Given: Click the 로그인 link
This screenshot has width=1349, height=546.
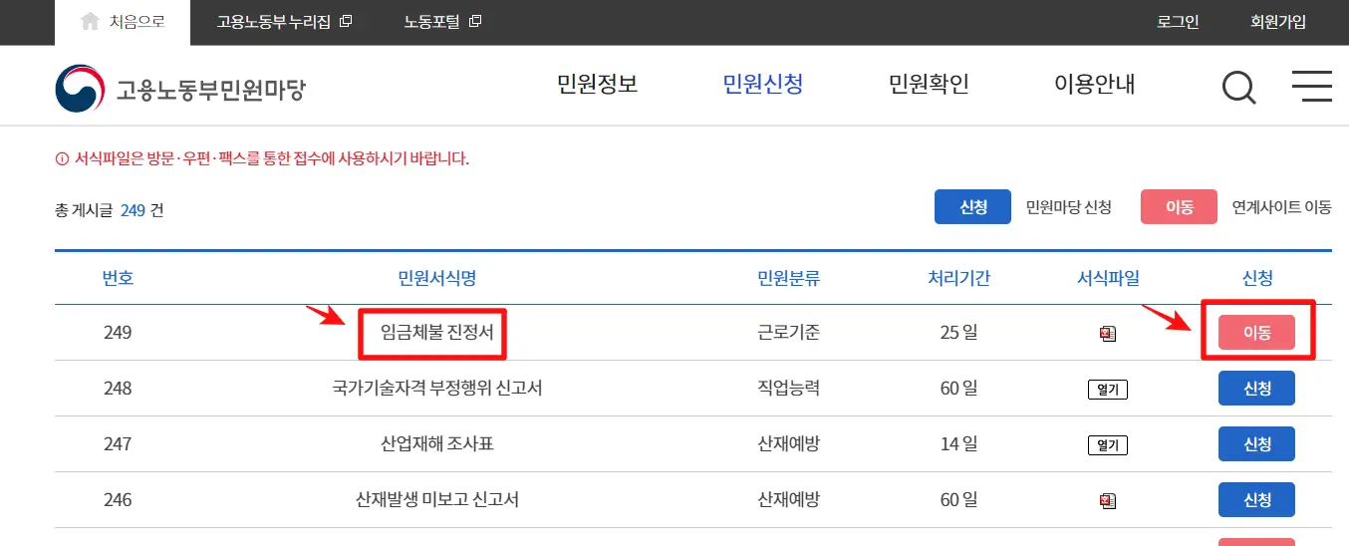Looking at the screenshot, I should click(x=1178, y=21).
